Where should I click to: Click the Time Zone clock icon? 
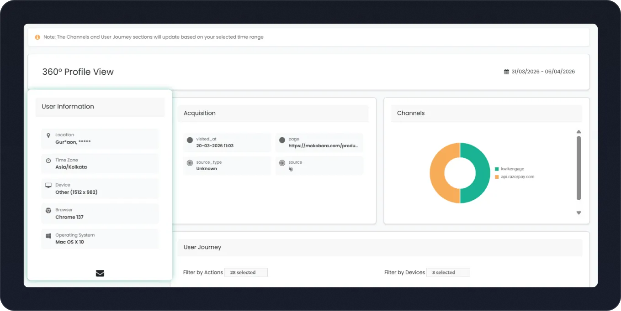[48, 161]
